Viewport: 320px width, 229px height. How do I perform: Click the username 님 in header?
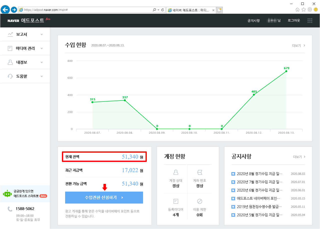click(274, 20)
